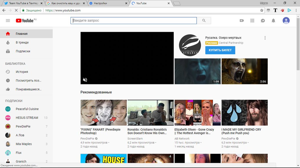Open Посмотреть позже playlist
This screenshot has width=300, height=168.
tap(26, 80)
